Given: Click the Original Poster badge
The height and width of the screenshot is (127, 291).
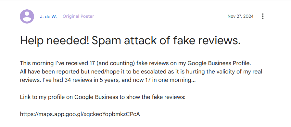Looking at the screenshot, I should pyautogui.click(x=78, y=16).
